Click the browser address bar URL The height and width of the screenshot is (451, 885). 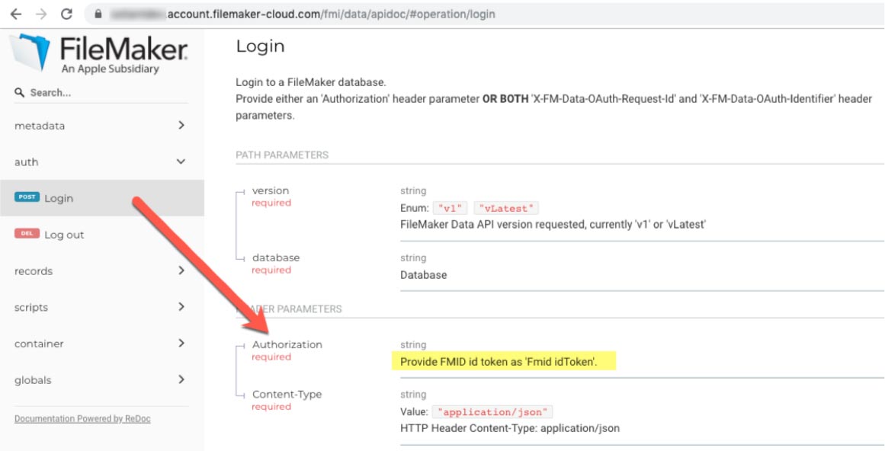coord(331,14)
